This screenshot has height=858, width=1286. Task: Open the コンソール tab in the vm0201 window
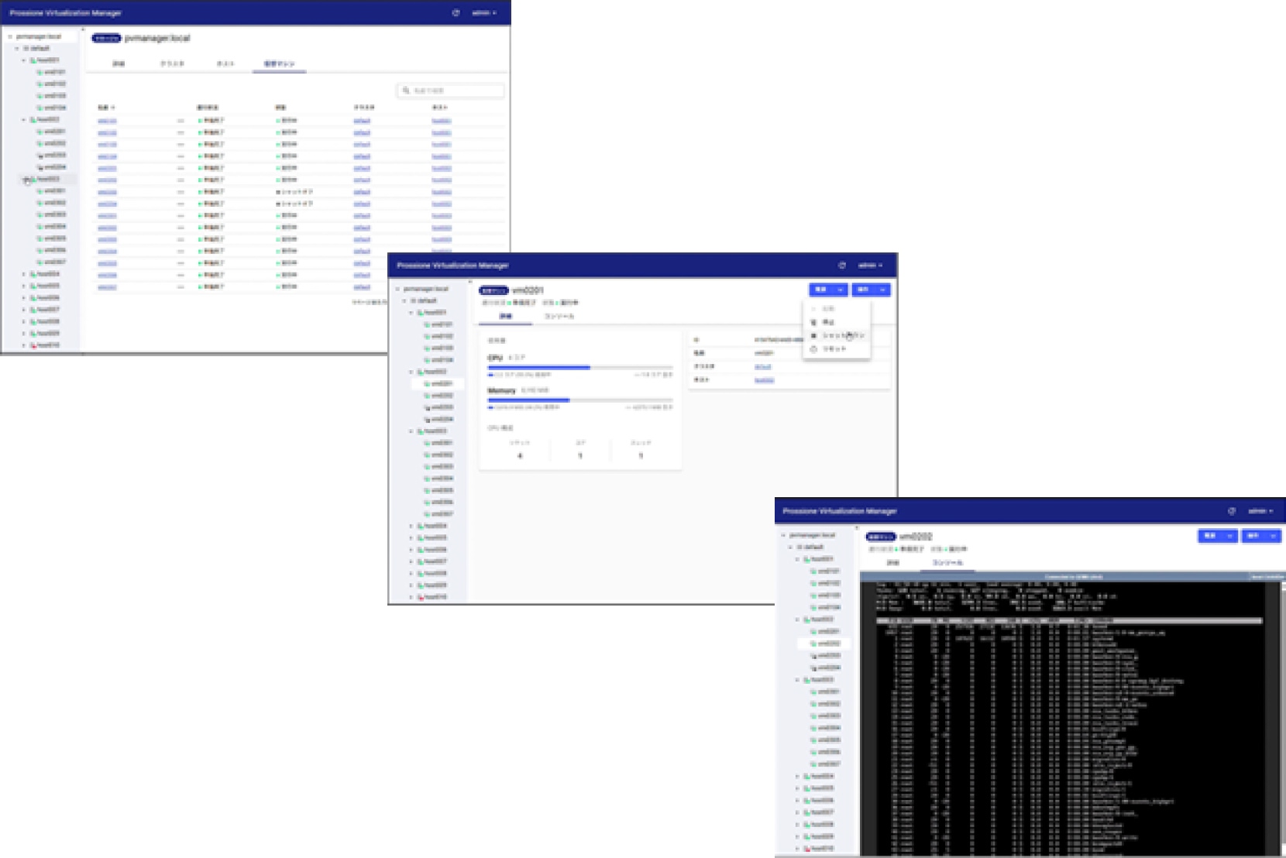point(559,317)
